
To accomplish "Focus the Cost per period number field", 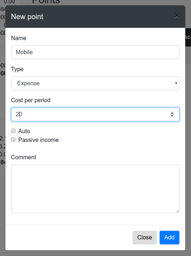I will coord(95,114).
